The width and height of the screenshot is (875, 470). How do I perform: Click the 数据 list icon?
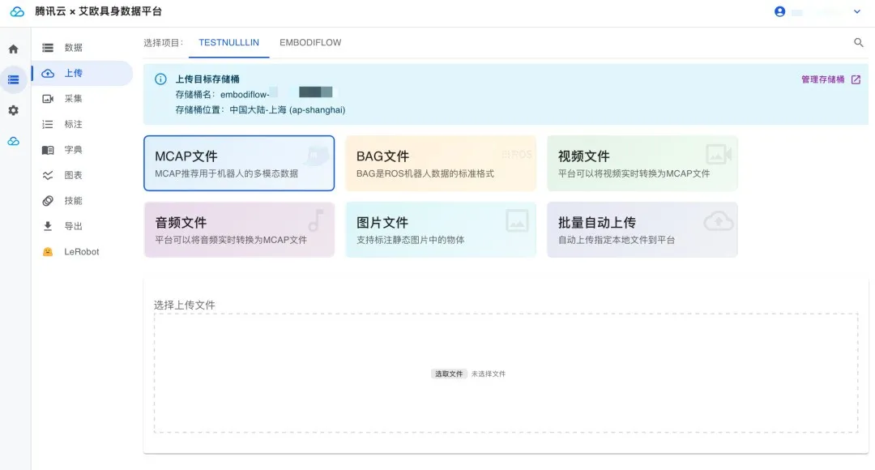pyautogui.click(x=48, y=48)
